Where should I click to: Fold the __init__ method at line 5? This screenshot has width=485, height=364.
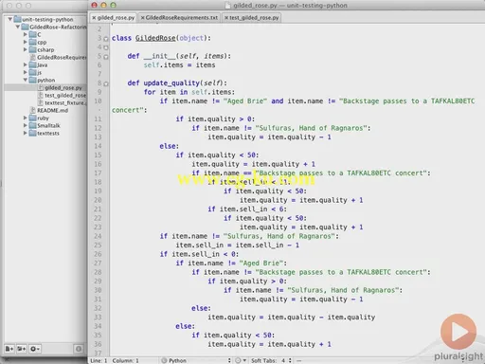tap(106, 57)
